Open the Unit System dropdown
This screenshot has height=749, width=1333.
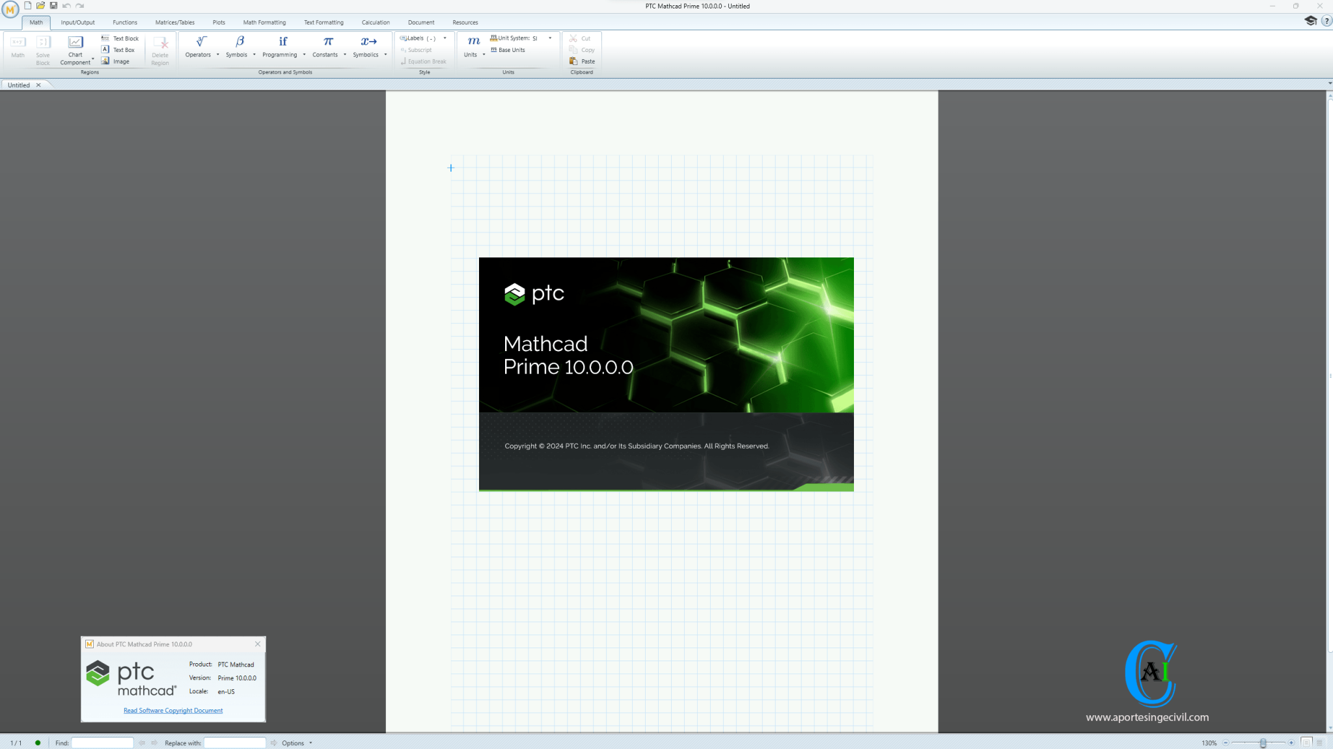click(x=550, y=38)
